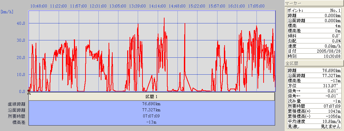Click the section table 76.690km value
This screenshot has height=131, width=344.
(x=152, y=104)
